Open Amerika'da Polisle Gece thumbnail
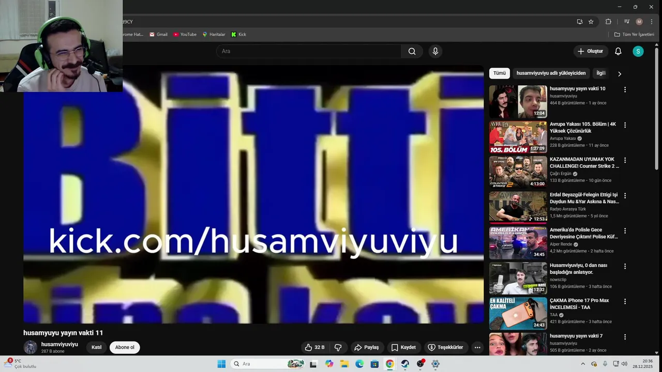The height and width of the screenshot is (372, 662). tap(518, 243)
